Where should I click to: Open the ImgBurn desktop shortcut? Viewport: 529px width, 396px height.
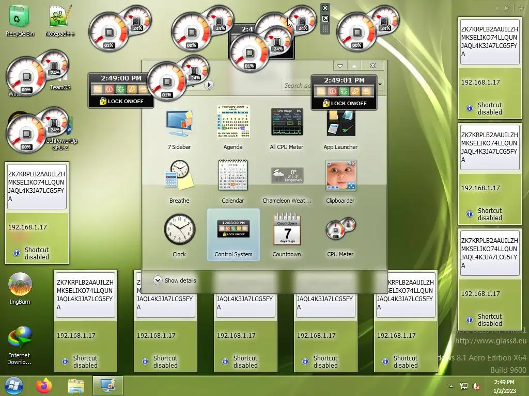point(20,289)
